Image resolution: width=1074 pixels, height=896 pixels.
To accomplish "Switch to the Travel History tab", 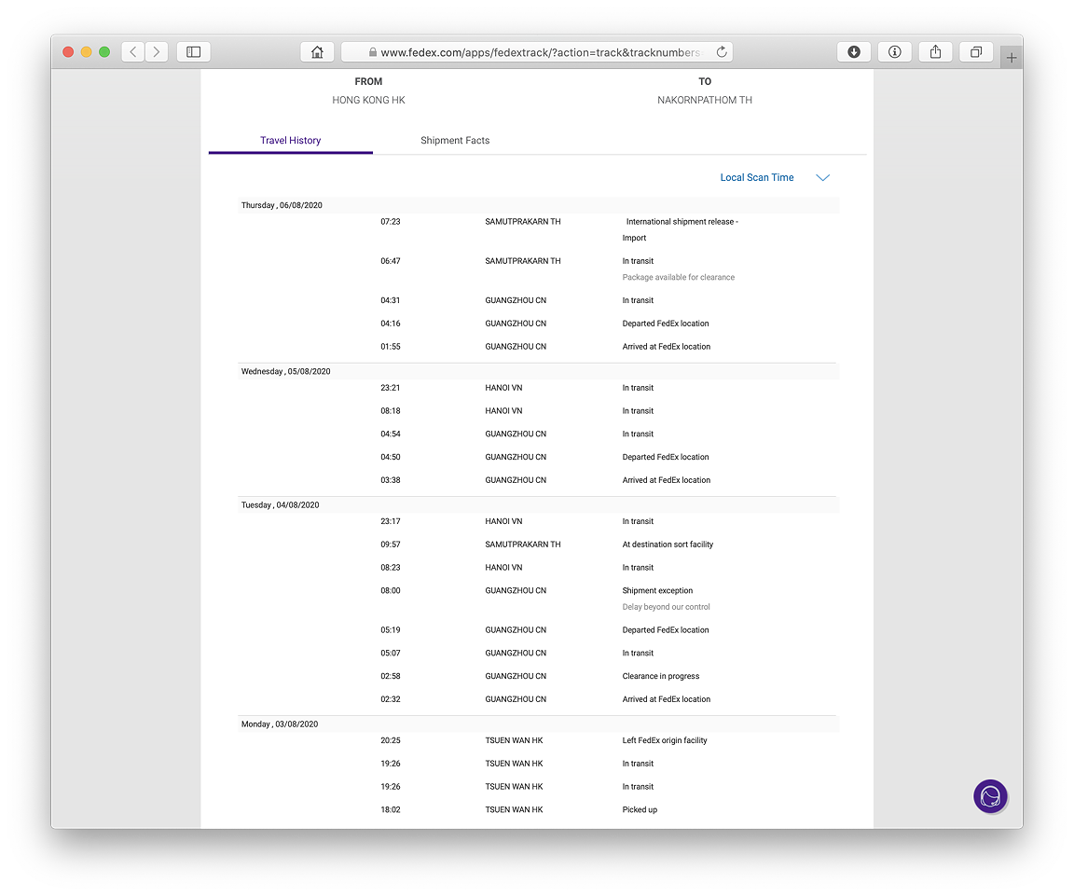I will click(291, 141).
